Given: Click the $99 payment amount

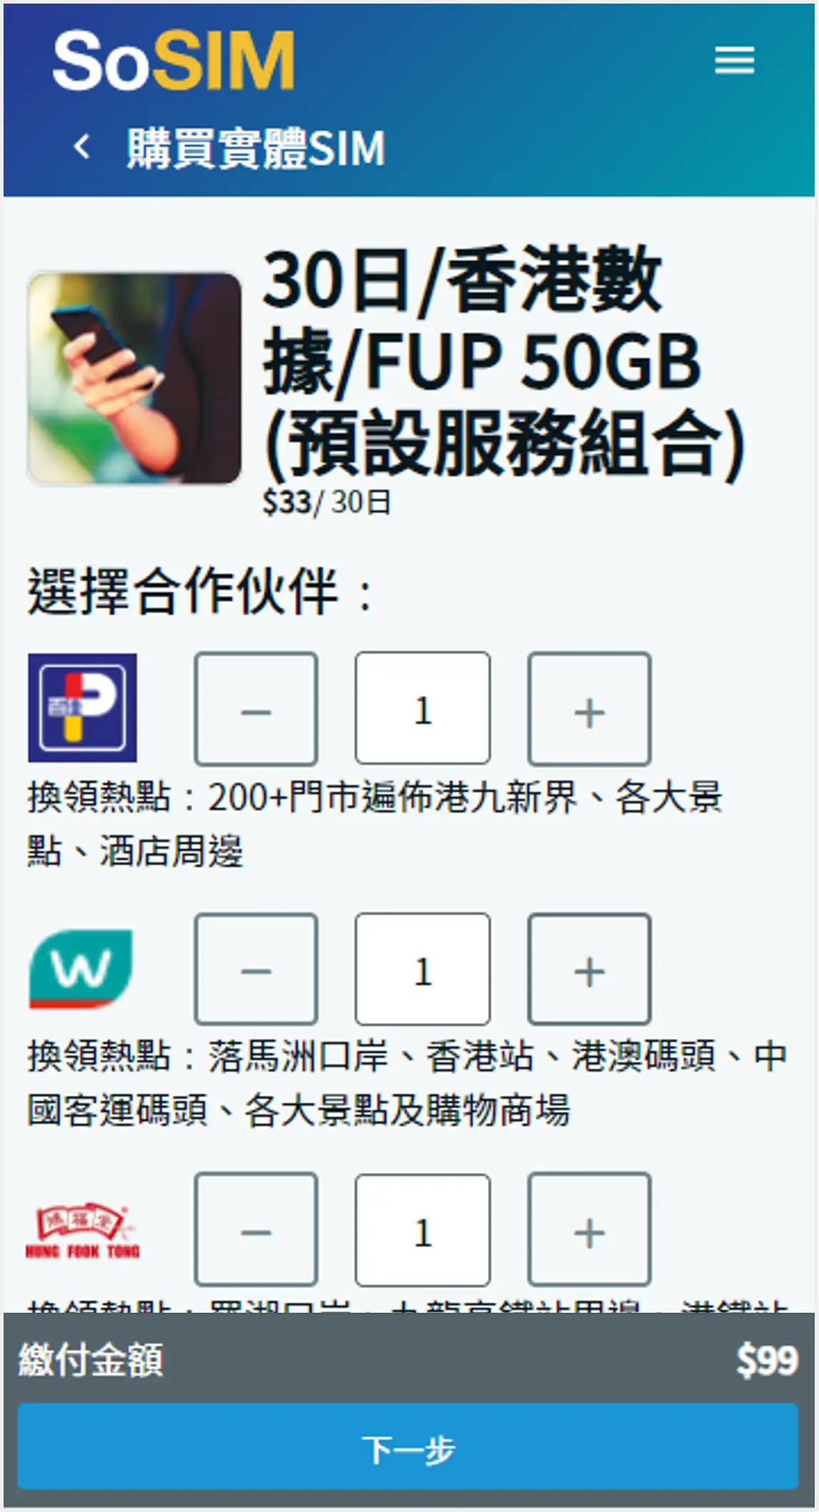Looking at the screenshot, I should pyautogui.click(x=767, y=1359).
